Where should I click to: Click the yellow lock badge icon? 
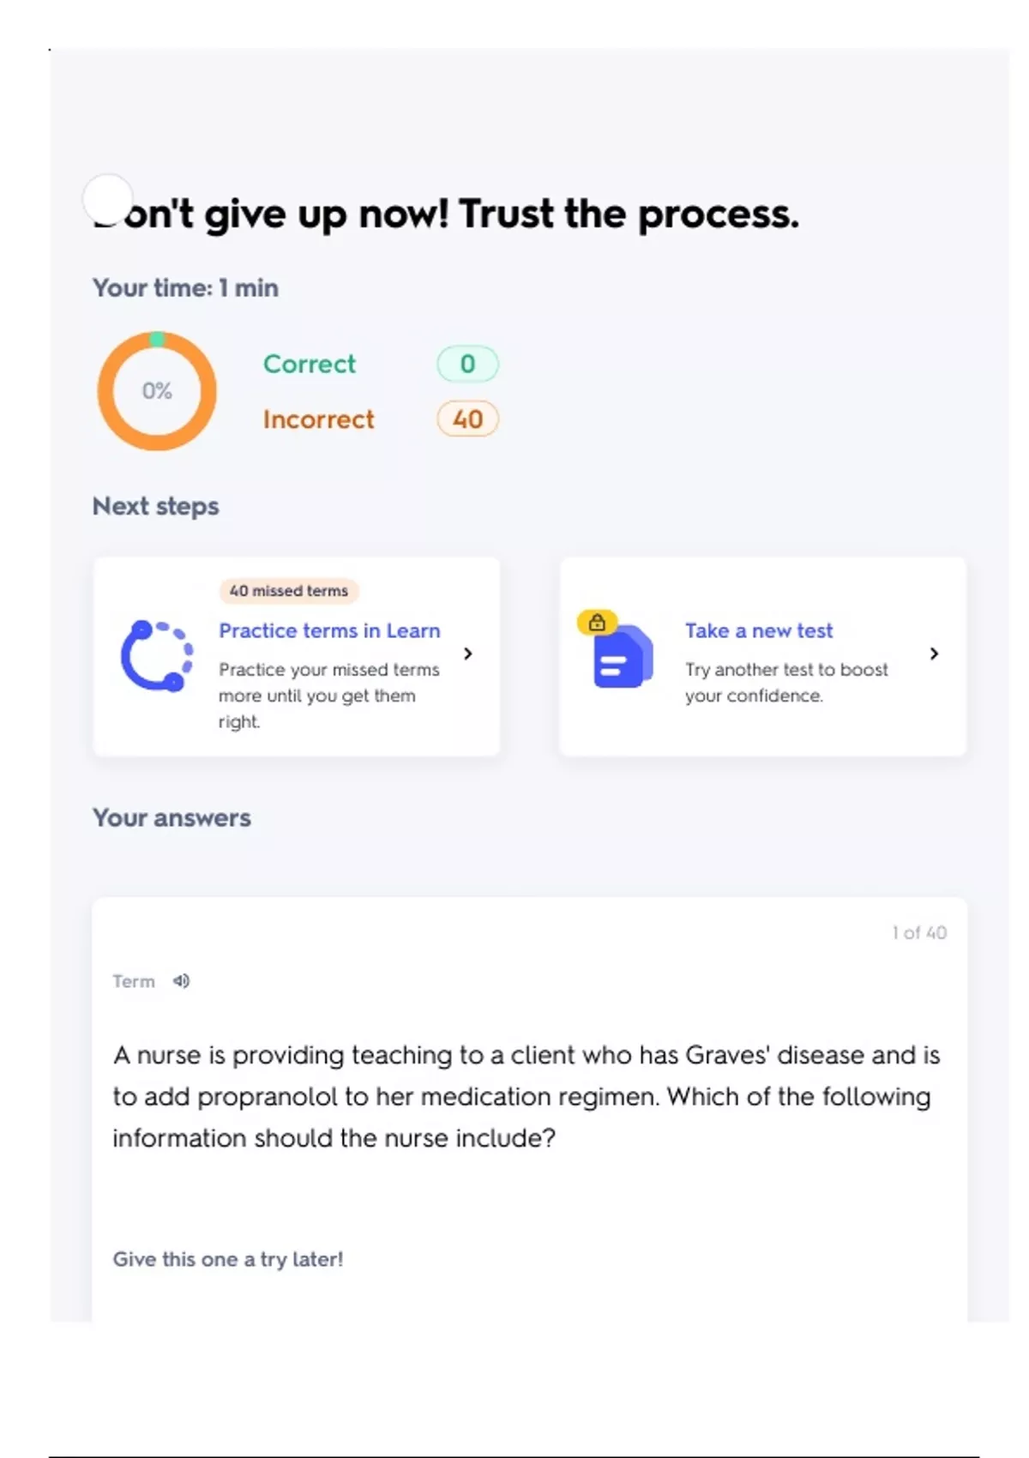pyautogui.click(x=597, y=622)
